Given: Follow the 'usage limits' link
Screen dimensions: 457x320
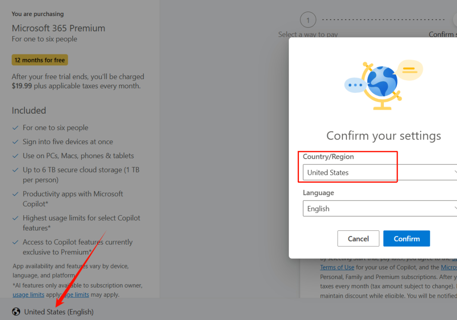Looking at the screenshot, I should point(28,295).
